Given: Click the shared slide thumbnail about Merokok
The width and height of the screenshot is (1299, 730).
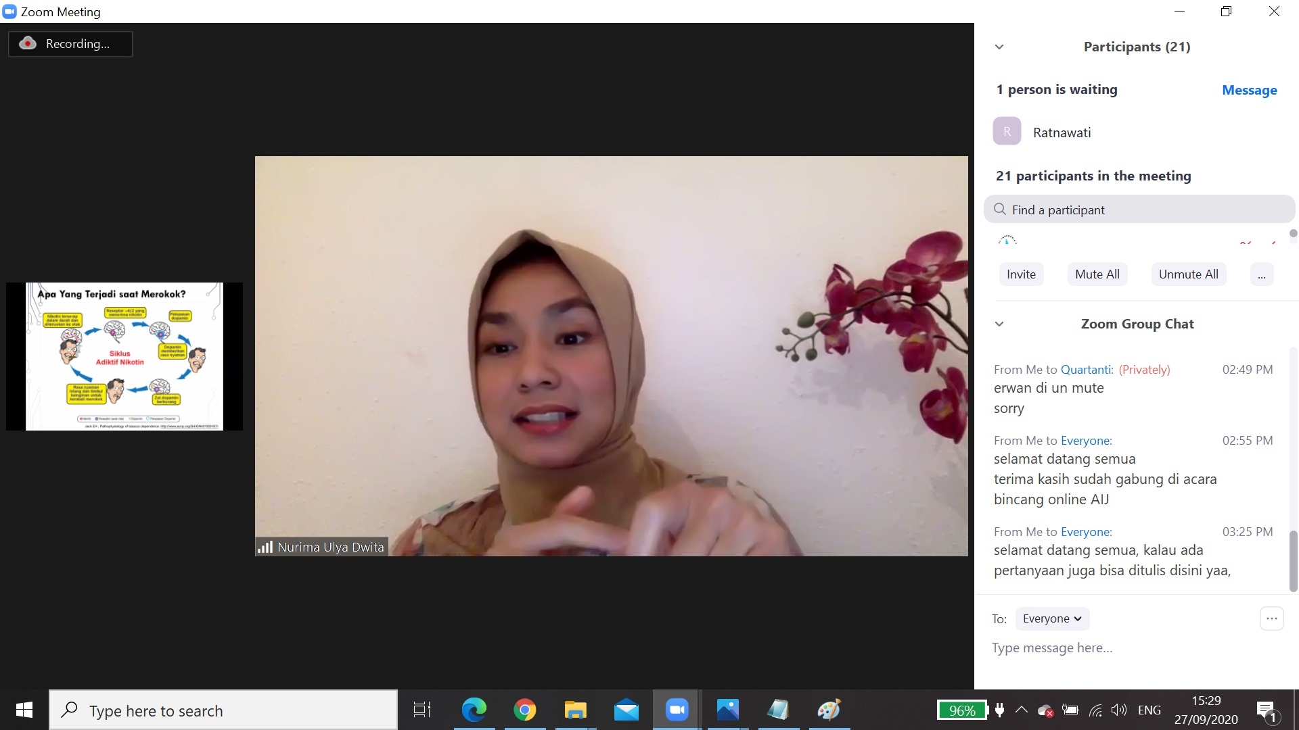Looking at the screenshot, I should (124, 356).
